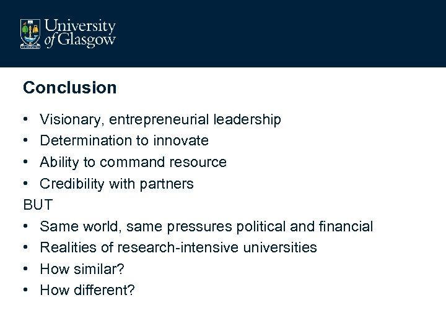Image resolution: width=446 pixels, height=334 pixels.
Task: Click the bullet dot before "Determination"
Action: [x=26, y=141]
